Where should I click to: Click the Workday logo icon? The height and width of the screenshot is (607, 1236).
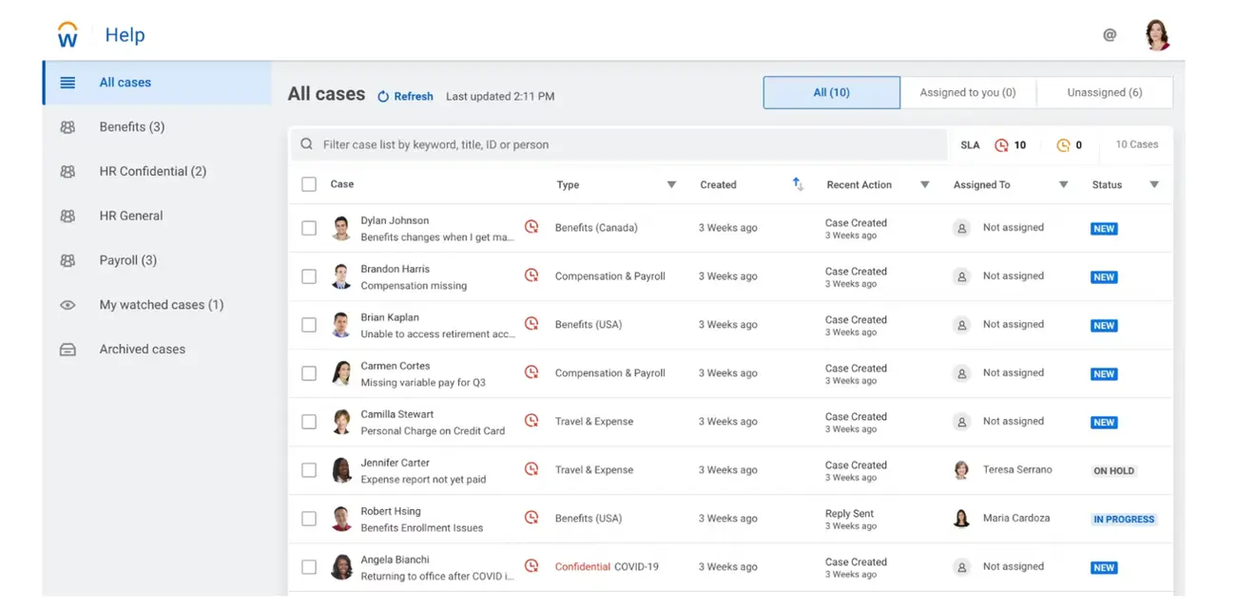(x=67, y=34)
